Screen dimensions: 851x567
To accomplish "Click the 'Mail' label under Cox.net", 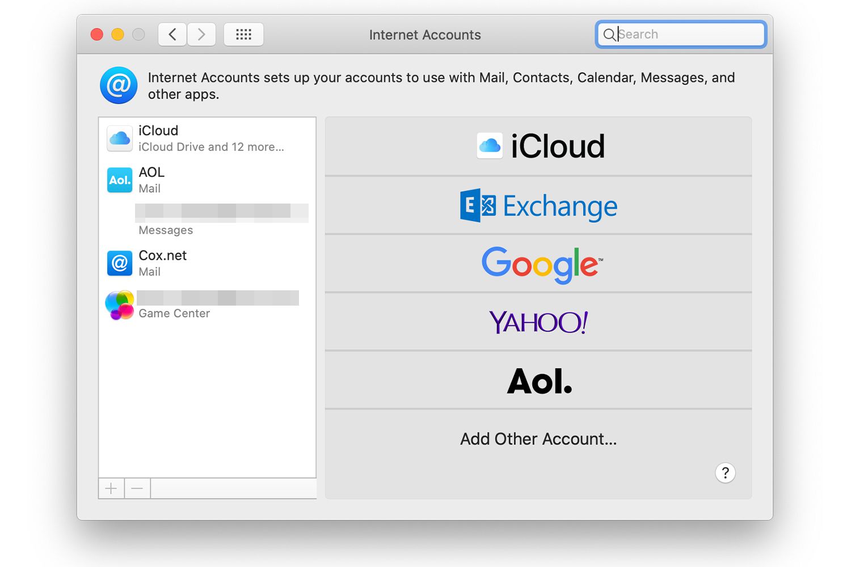I will point(150,272).
